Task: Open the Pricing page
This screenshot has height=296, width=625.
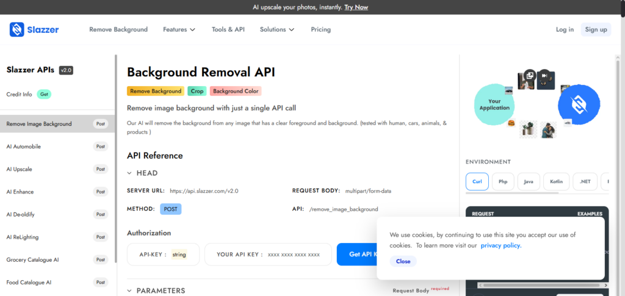Action: pyautogui.click(x=321, y=29)
